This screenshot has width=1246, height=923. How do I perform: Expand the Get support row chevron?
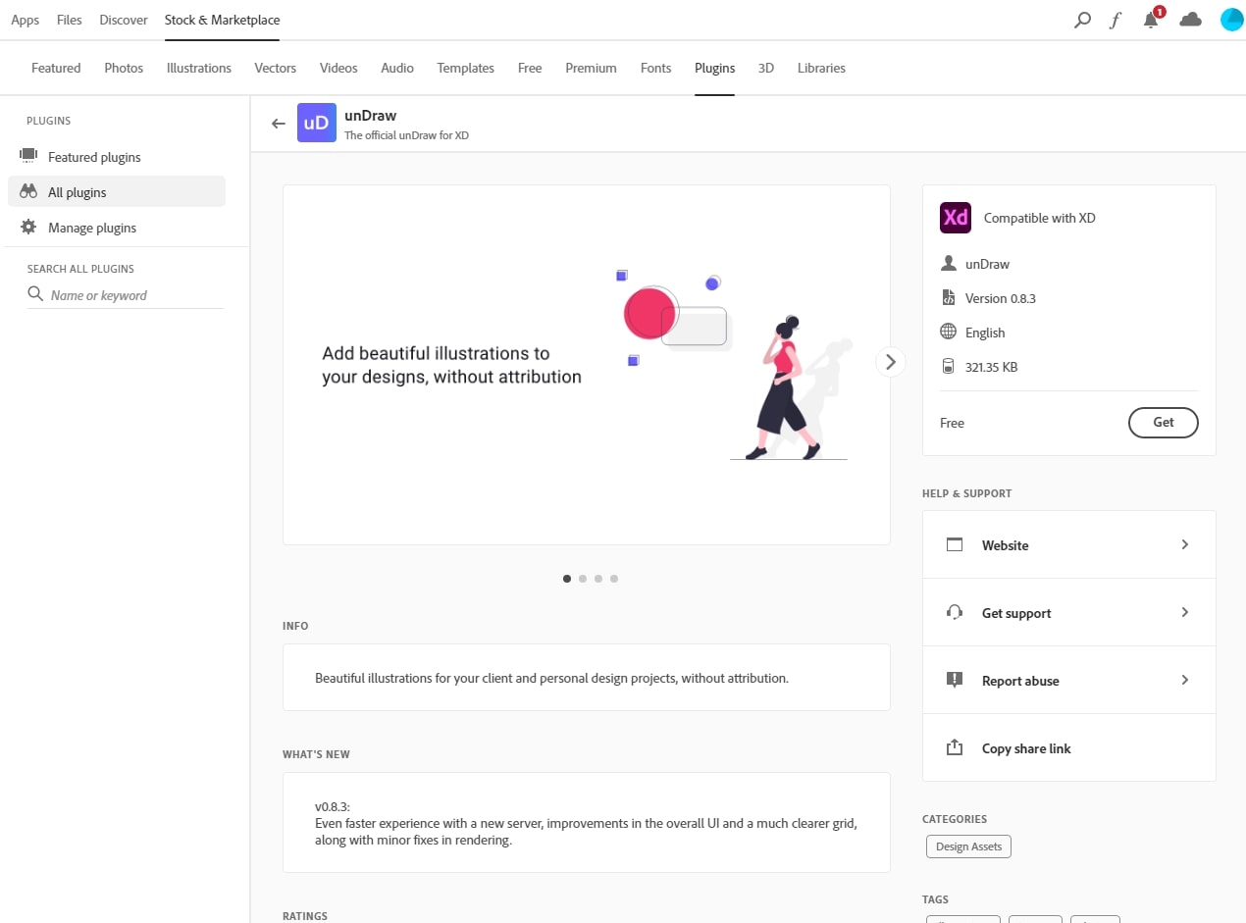click(x=1185, y=612)
